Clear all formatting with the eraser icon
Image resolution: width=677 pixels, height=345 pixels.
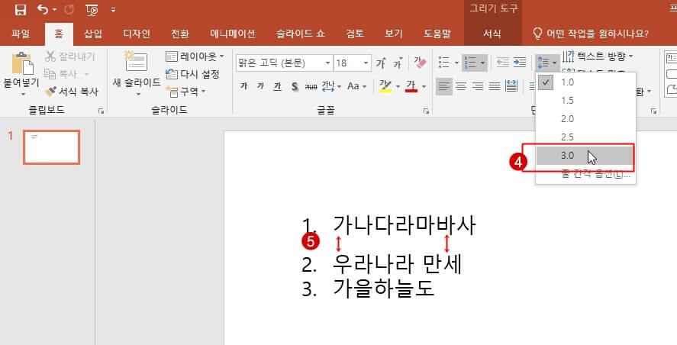420,63
